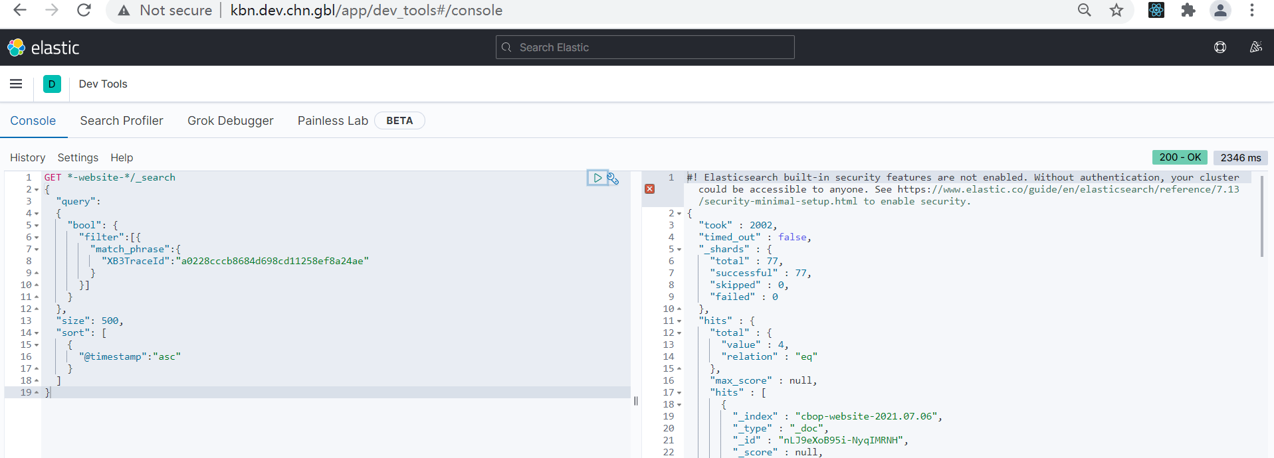Collapse the response total fold arrow on line 12
Screen dimensions: 1274x458
pos(679,333)
